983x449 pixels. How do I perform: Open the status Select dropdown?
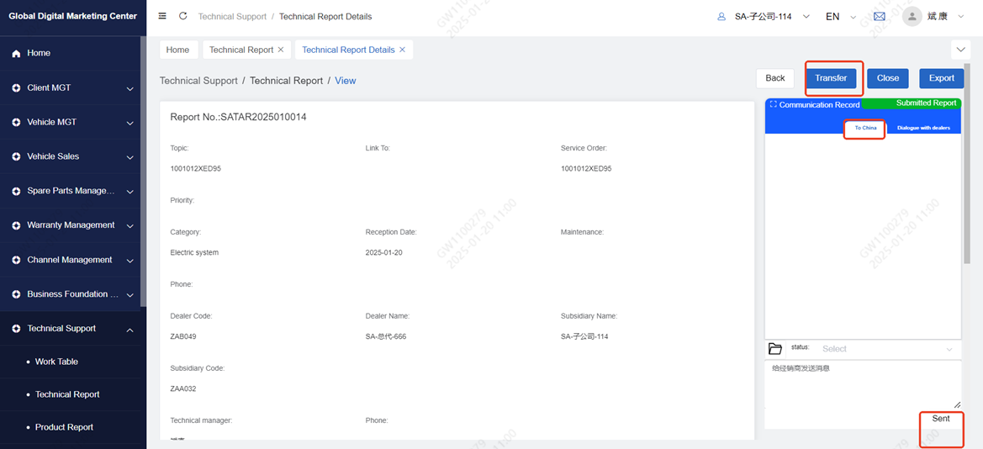886,349
